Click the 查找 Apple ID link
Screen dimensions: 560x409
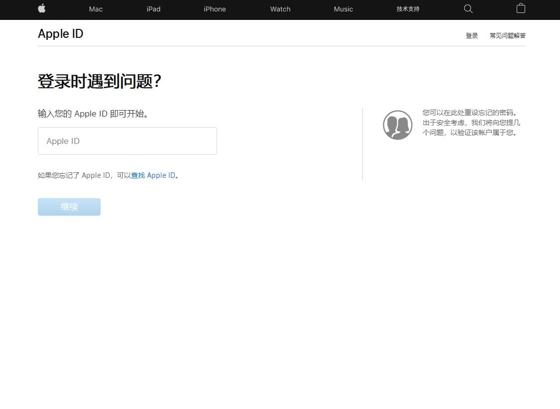click(x=153, y=175)
